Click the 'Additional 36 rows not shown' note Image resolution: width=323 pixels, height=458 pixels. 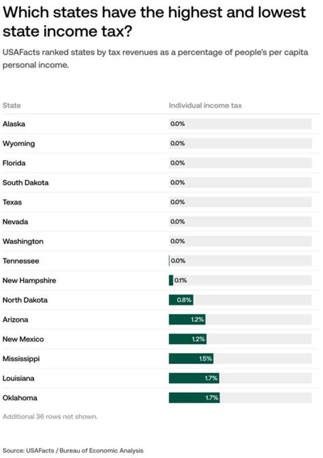(50, 416)
